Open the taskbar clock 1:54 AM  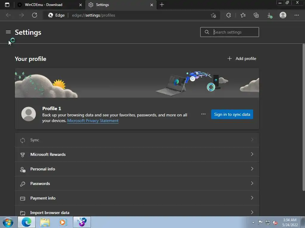point(290,222)
